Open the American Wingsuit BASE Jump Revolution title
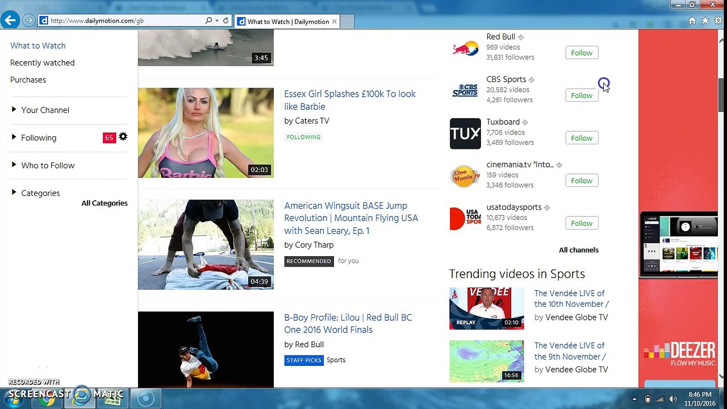The height and width of the screenshot is (409, 727). 351,218
